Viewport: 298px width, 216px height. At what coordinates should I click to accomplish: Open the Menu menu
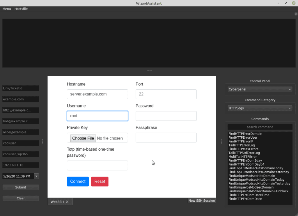tap(7, 9)
